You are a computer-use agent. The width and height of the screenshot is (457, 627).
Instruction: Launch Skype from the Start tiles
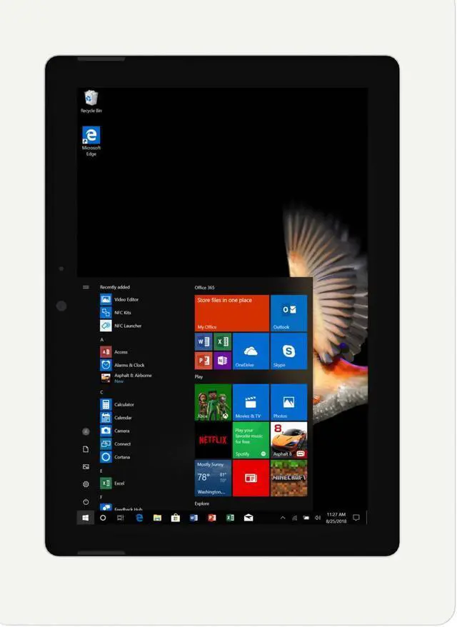tap(288, 351)
